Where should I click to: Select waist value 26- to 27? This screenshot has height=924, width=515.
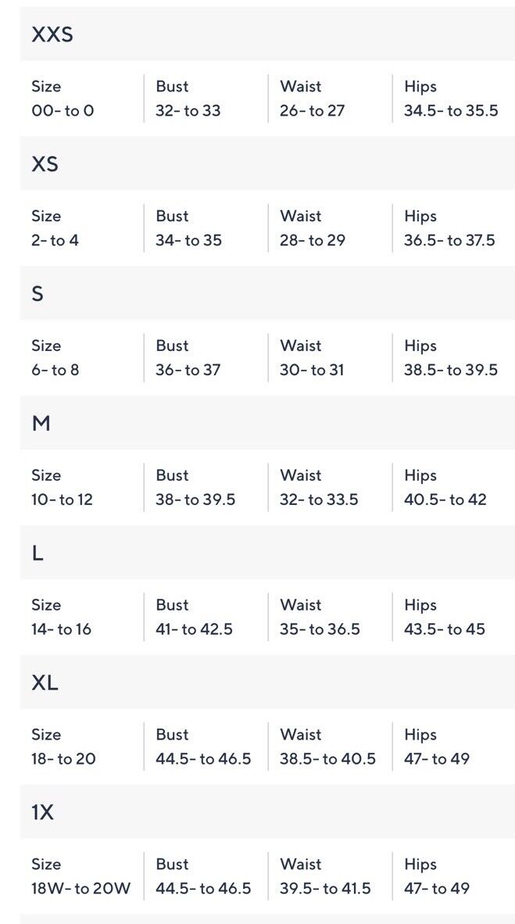[313, 111]
